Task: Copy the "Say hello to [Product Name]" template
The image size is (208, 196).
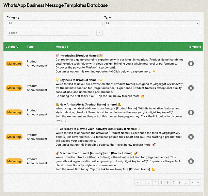Action: (x=191, y=88)
